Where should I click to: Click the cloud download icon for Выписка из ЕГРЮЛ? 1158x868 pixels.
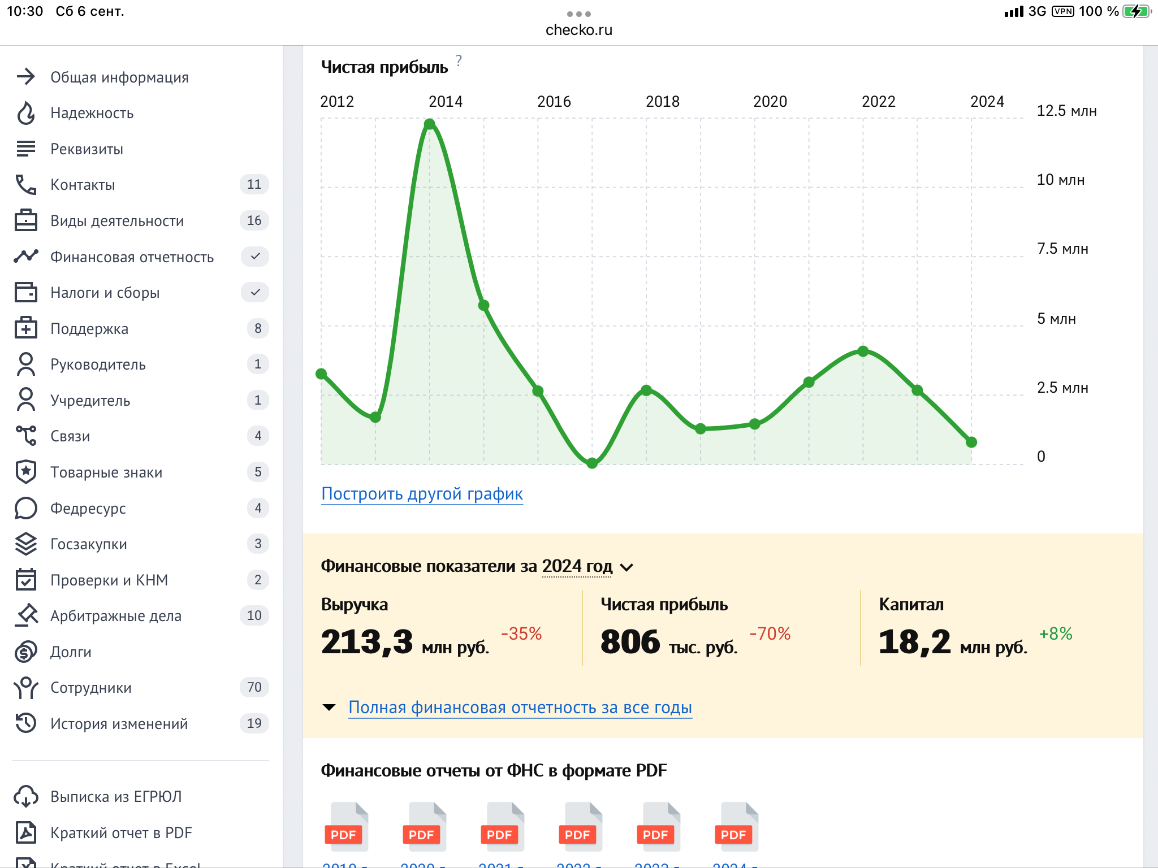[25, 796]
